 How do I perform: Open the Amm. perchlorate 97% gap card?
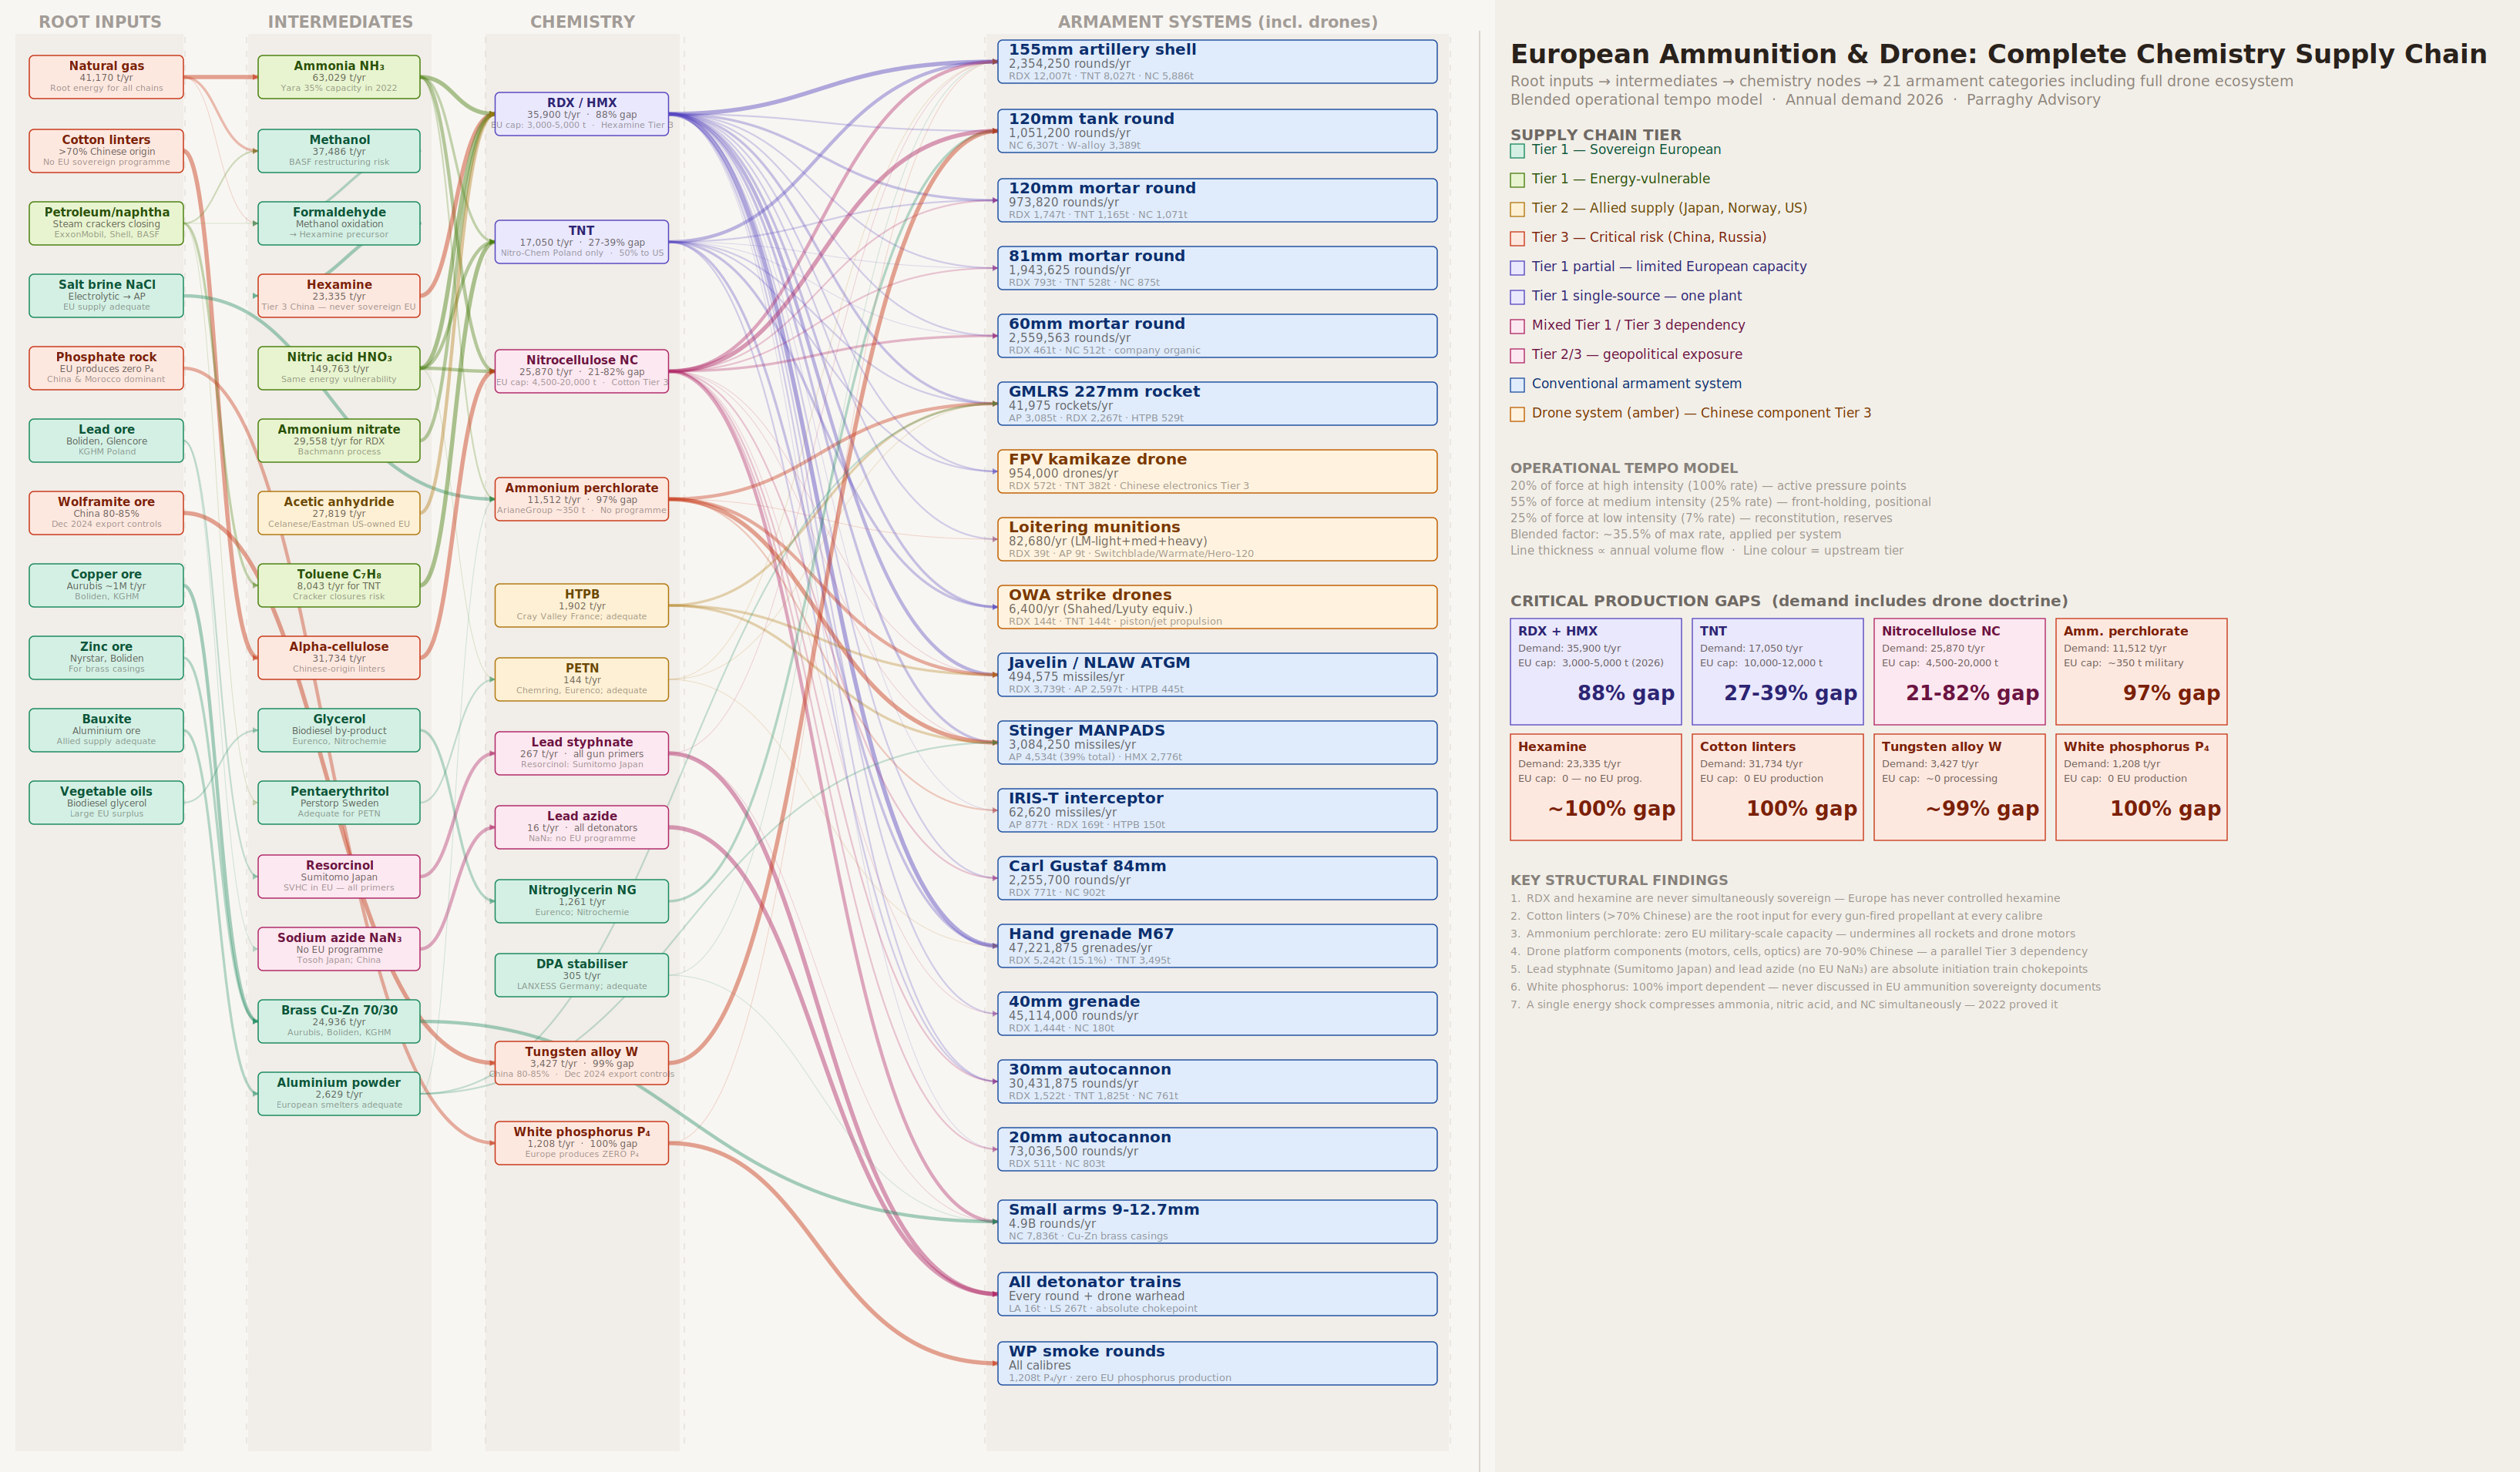[x=2142, y=669]
